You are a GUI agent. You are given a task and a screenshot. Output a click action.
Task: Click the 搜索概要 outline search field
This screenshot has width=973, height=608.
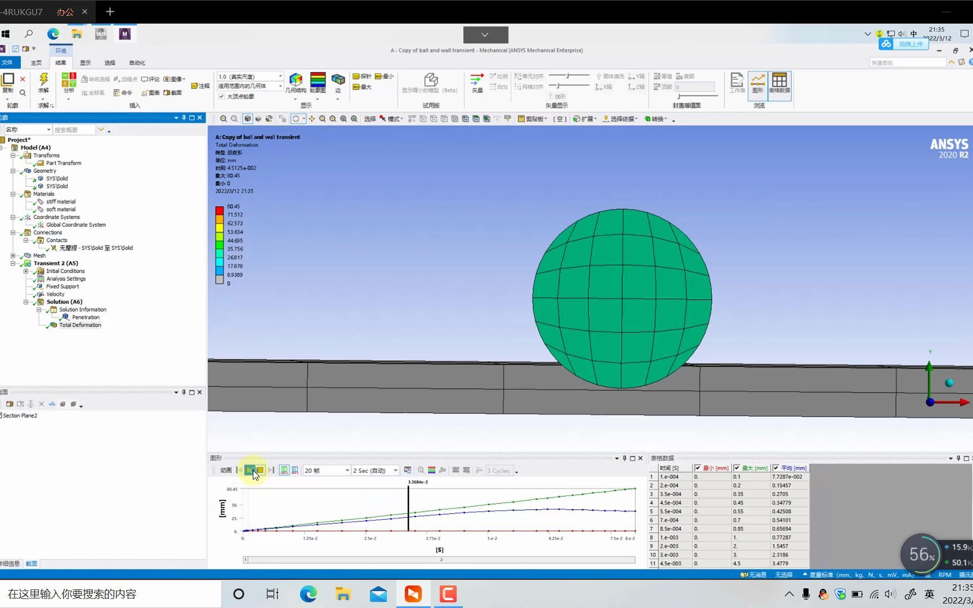[74, 129]
